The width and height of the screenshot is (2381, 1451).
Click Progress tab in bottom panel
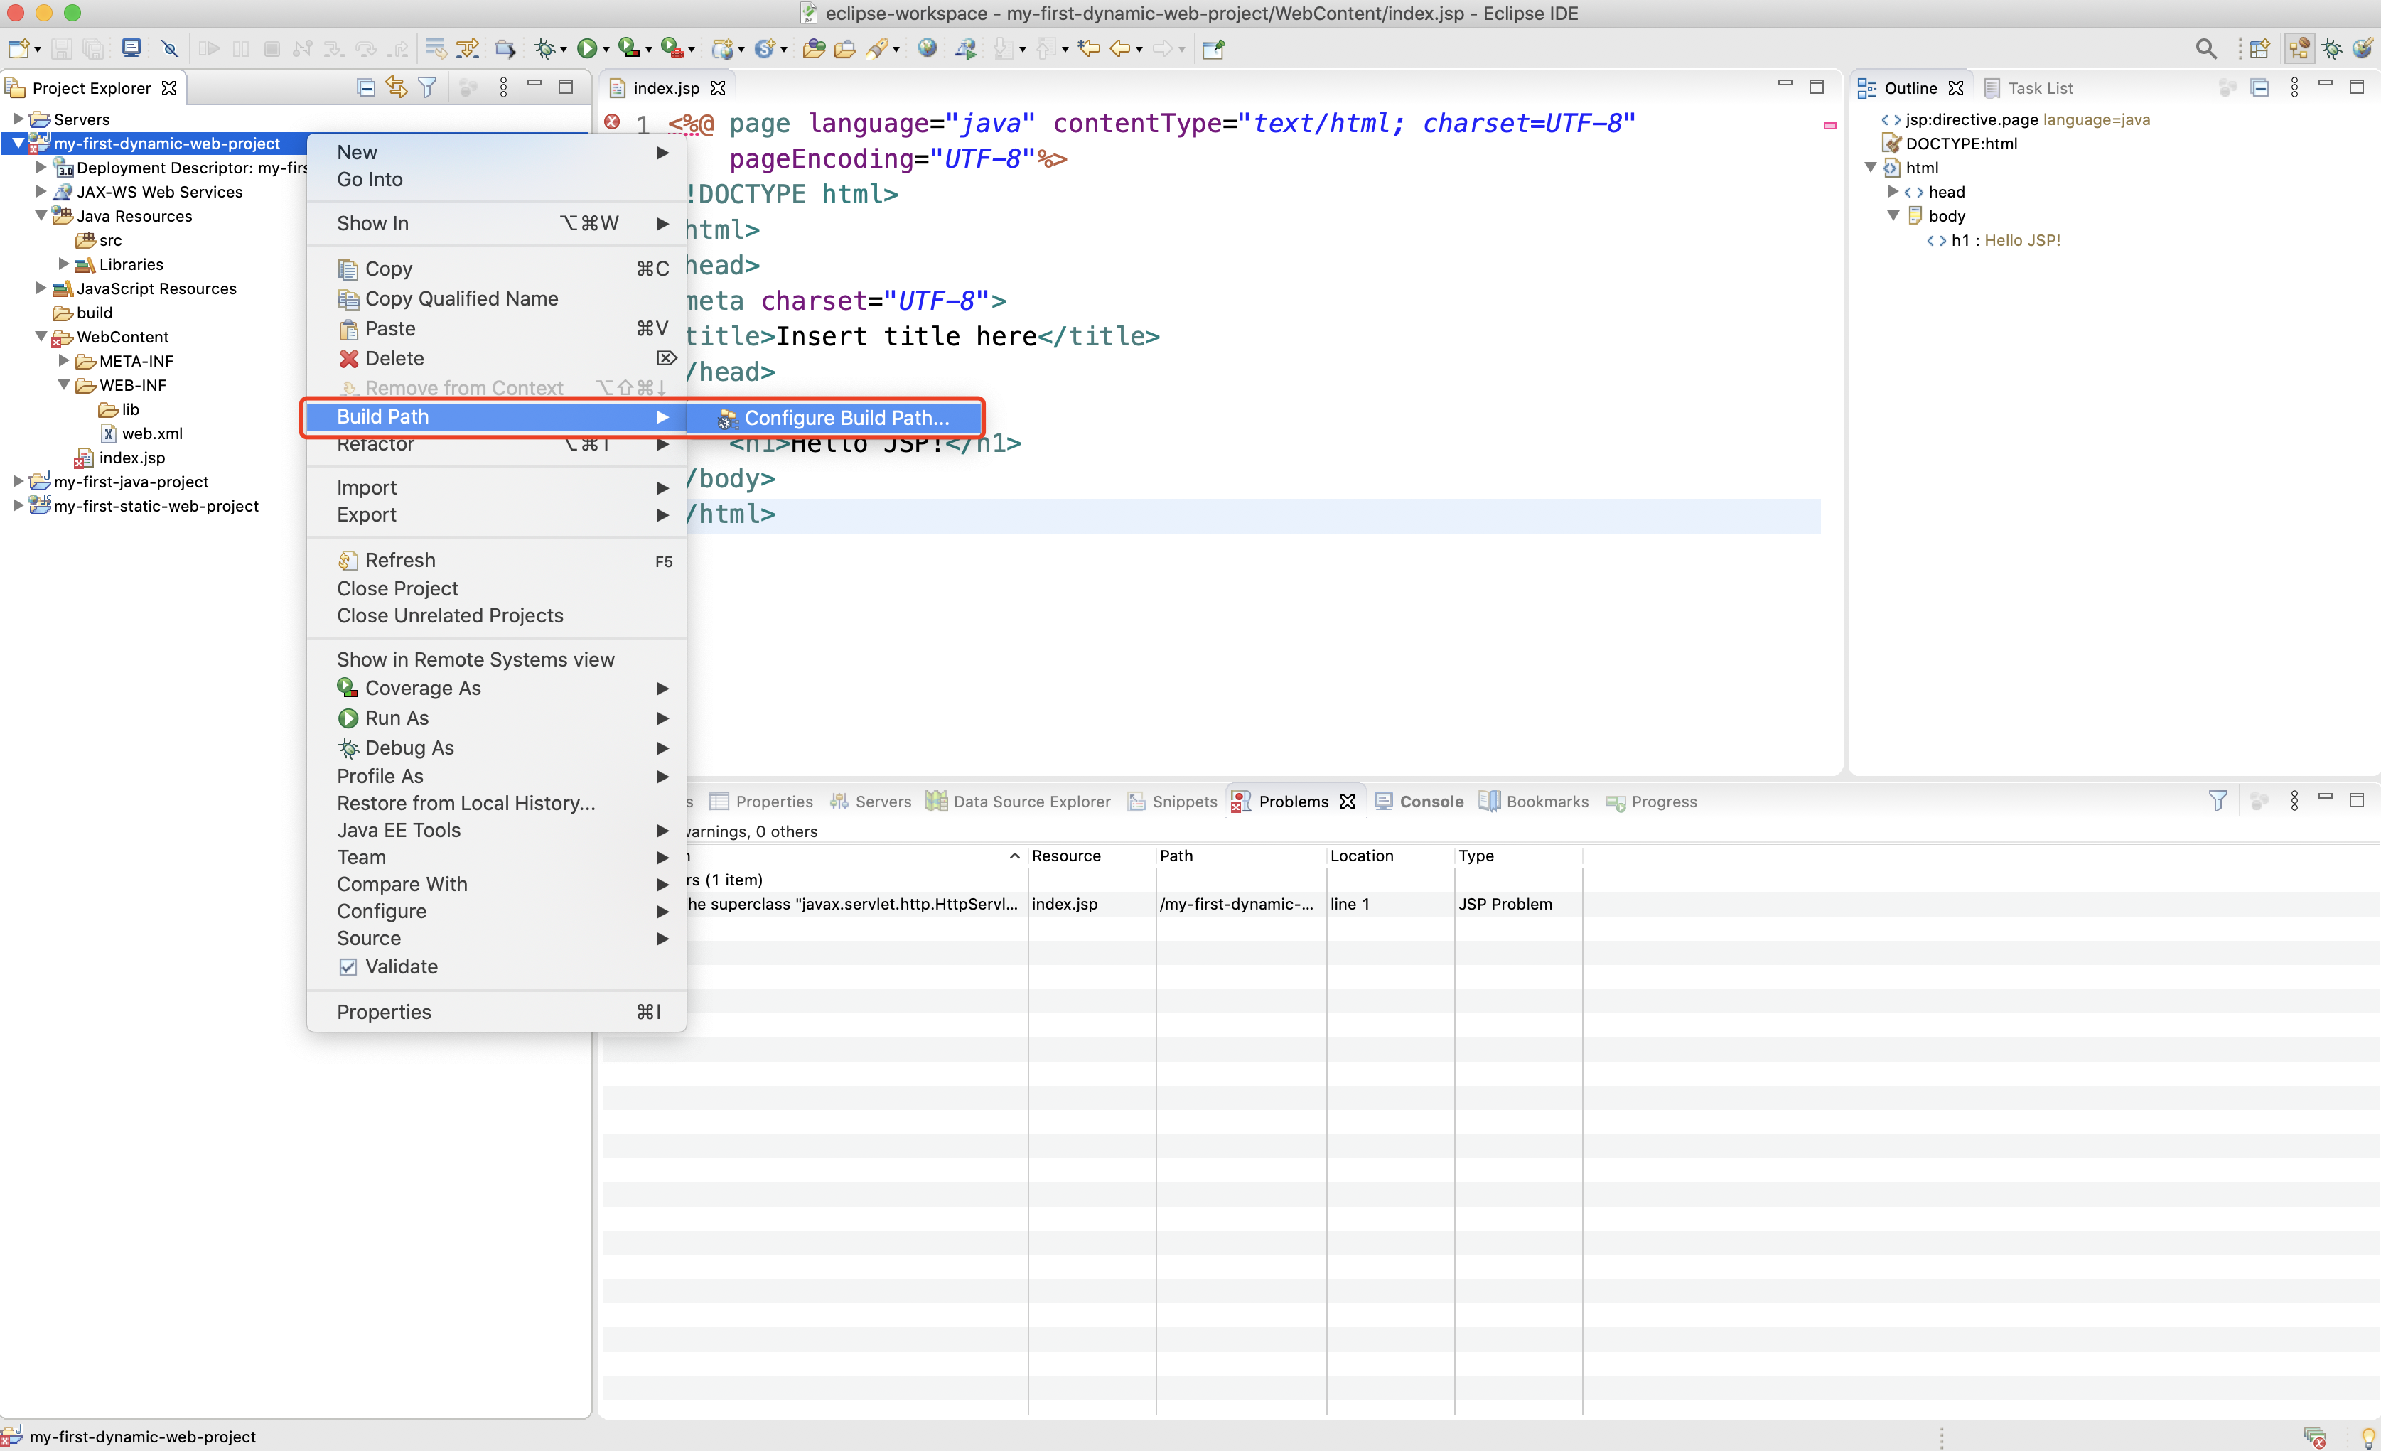(x=1652, y=801)
